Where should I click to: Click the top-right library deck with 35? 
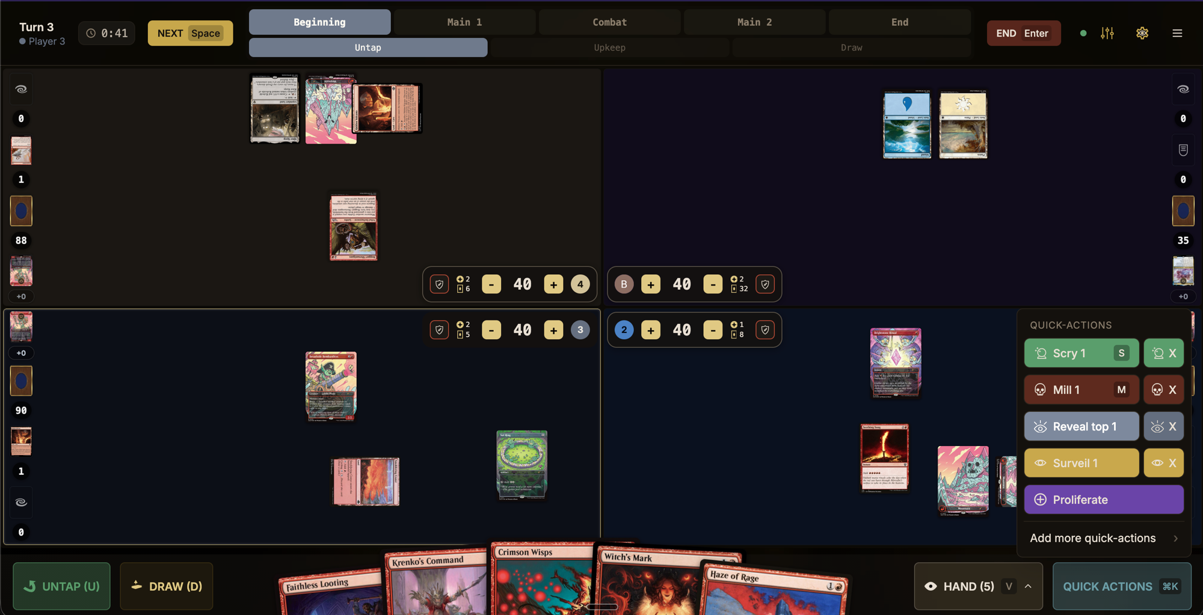[x=1183, y=211]
